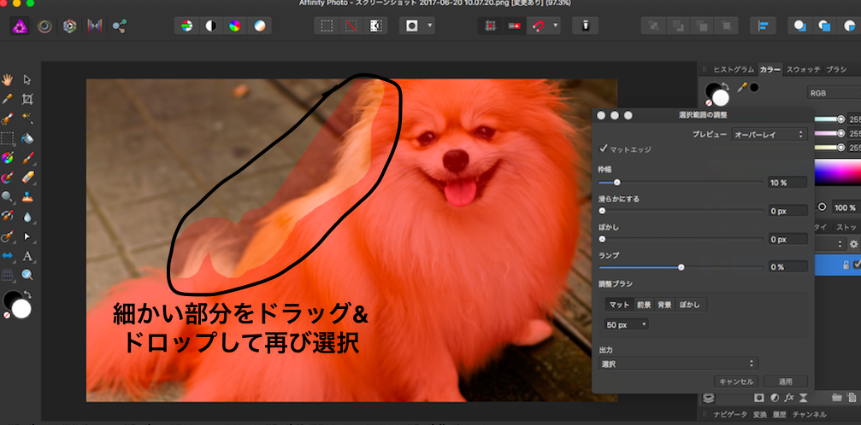Screen dimensions: 861x425
Task: Choose the Text tool
Action: tap(27, 255)
